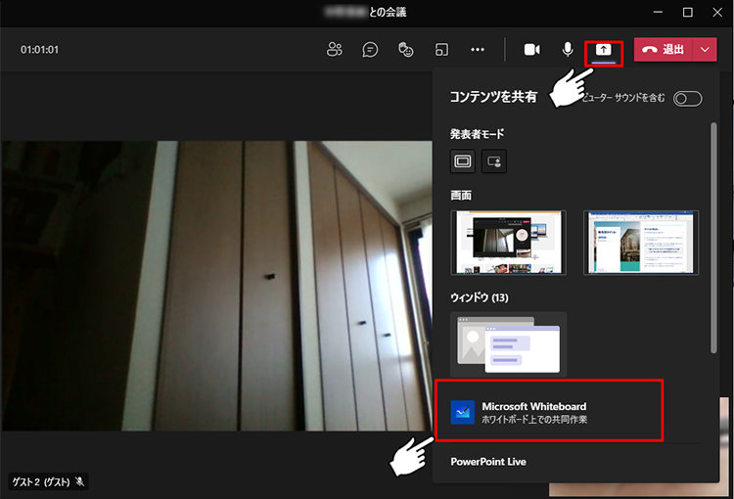Select standout presenter mode icon
The image size is (734, 499).
(x=494, y=161)
